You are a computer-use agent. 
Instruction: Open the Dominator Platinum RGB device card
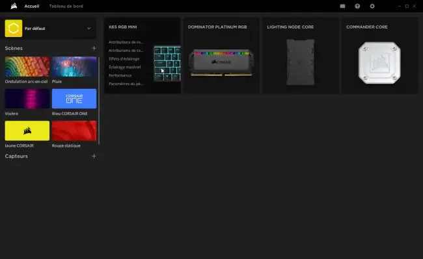tap(221, 56)
